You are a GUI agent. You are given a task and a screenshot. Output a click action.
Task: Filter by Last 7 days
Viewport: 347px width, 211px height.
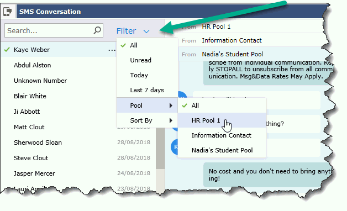[147, 90]
